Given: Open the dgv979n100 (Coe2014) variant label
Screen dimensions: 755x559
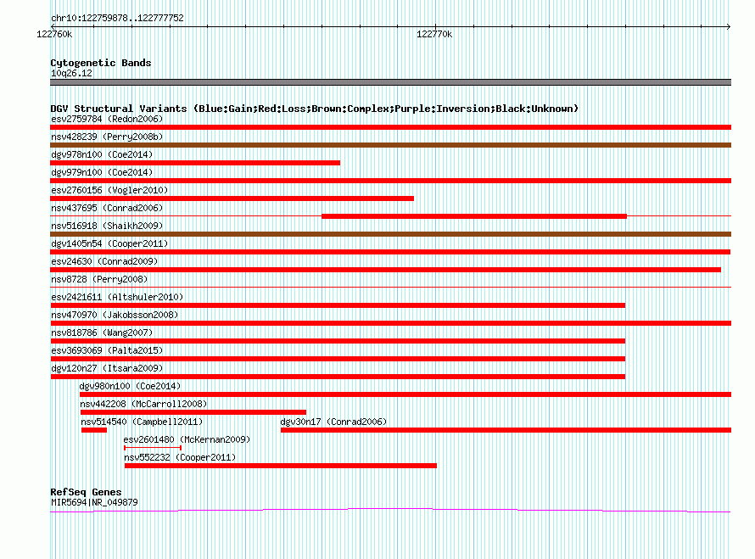Looking at the screenshot, I should pyautogui.click(x=102, y=172).
